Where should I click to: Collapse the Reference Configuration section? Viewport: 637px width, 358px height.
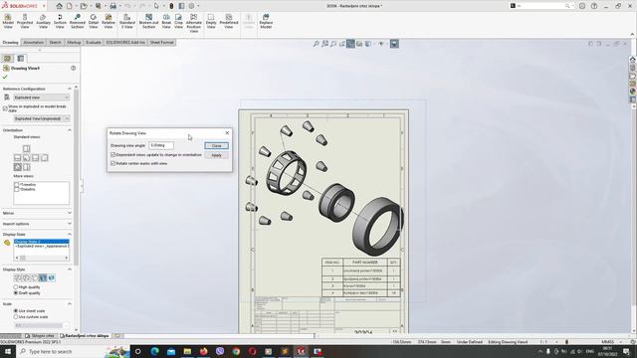(70, 89)
